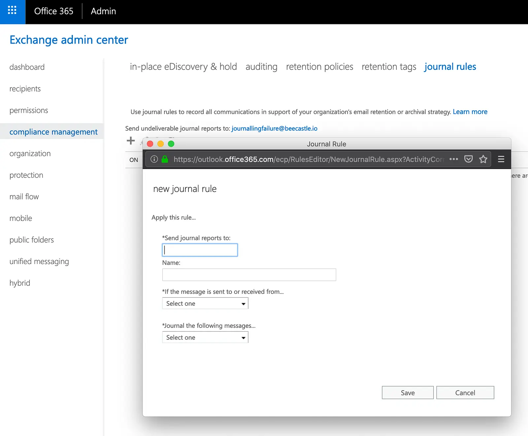Open site information icon in address bar
Screen dimensions: 528x436
(154, 159)
